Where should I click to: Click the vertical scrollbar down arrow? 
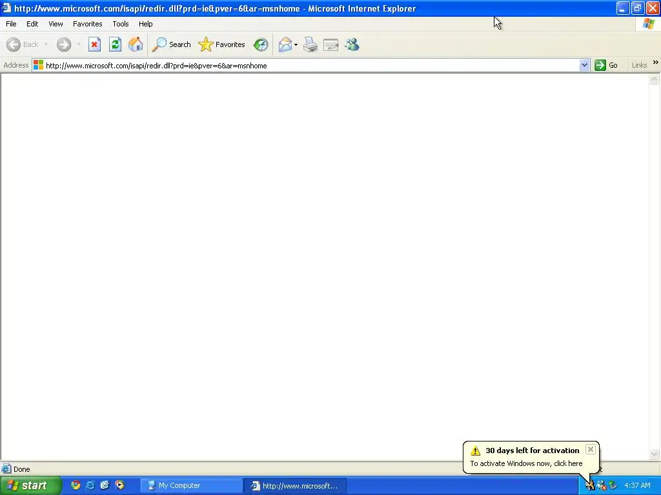point(655,454)
